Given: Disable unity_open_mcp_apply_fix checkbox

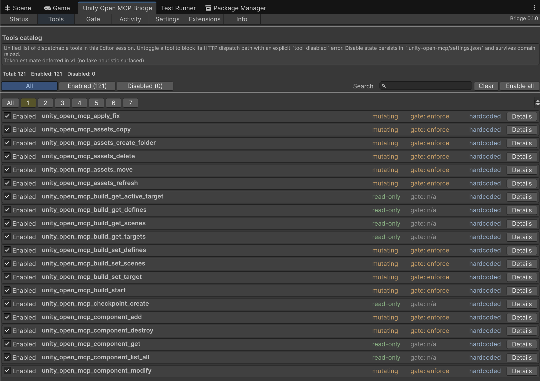Looking at the screenshot, I should [7, 116].
